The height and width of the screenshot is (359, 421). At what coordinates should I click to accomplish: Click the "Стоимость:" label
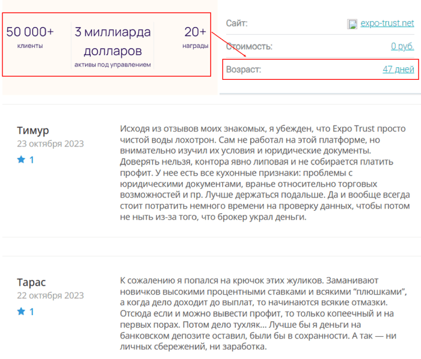pyautogui.click(x=249, y=46)
